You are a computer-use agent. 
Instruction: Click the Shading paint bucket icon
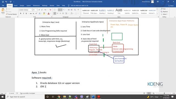71,13
